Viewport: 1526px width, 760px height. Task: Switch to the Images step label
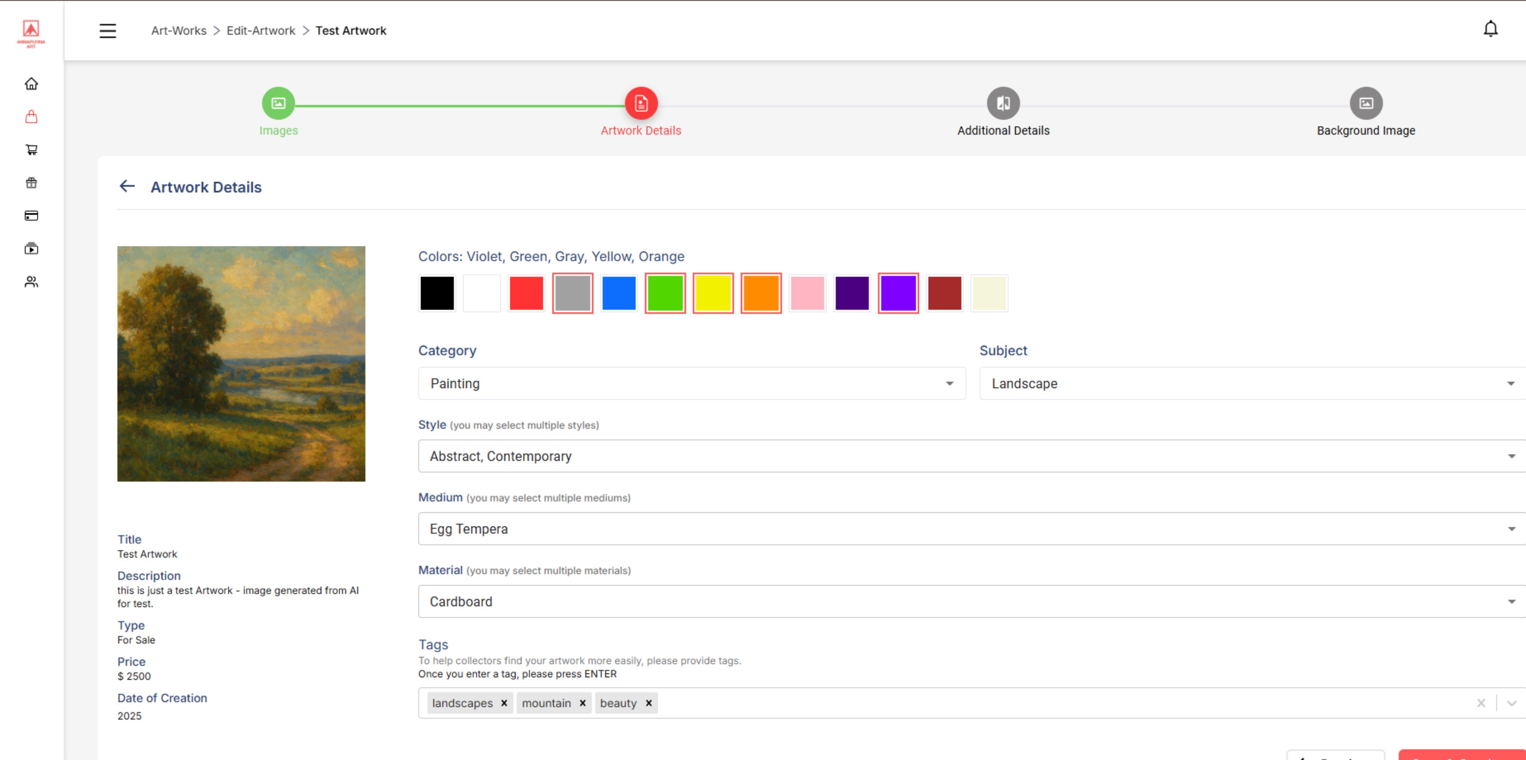tap(278, 131)
